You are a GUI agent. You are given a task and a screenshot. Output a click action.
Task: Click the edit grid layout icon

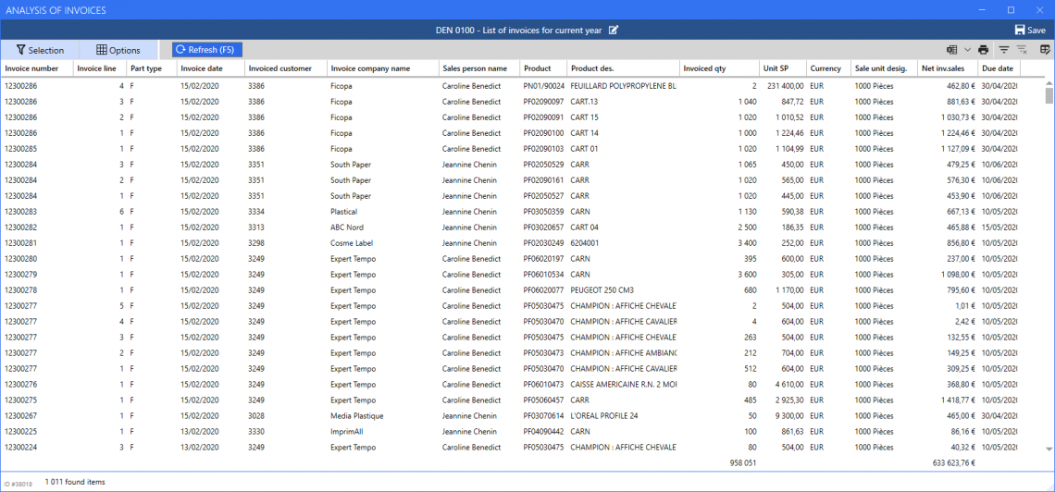(1045, 50)
